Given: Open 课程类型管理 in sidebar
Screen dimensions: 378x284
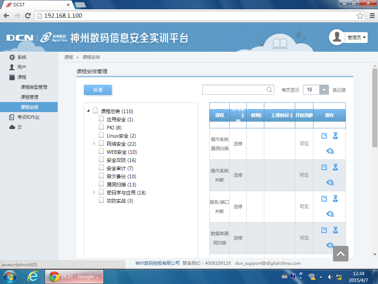Looking at the screenshot, I should 34,87.
